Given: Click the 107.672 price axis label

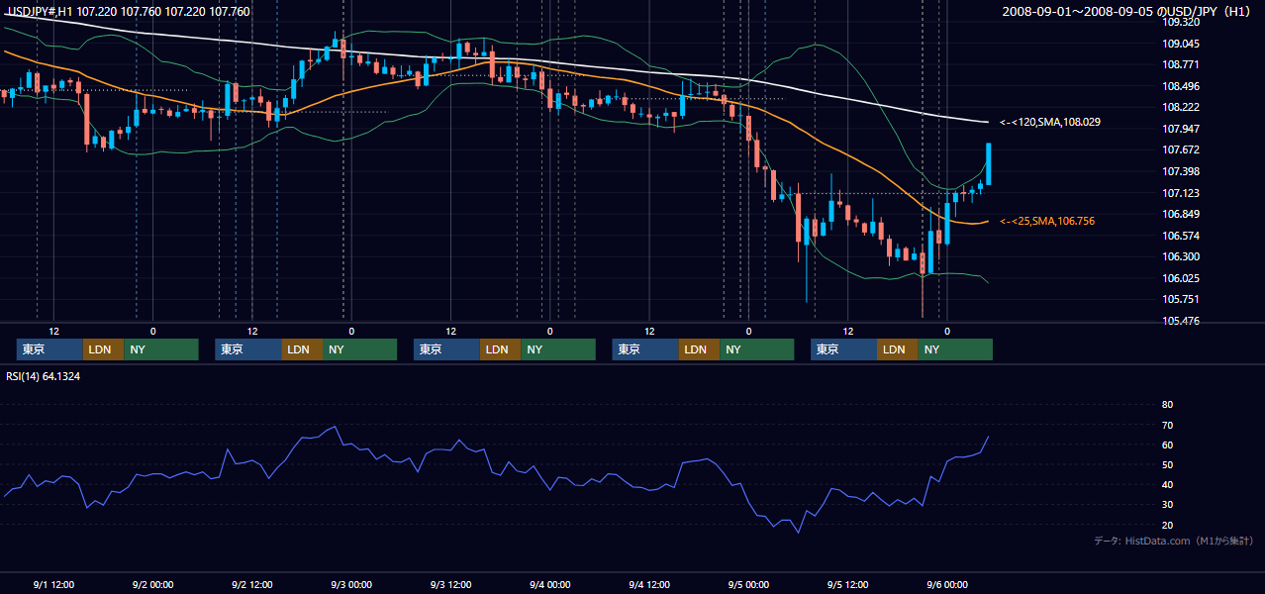Looking at the screenshot, I should pyautogui.click(x=1181, y=149).
